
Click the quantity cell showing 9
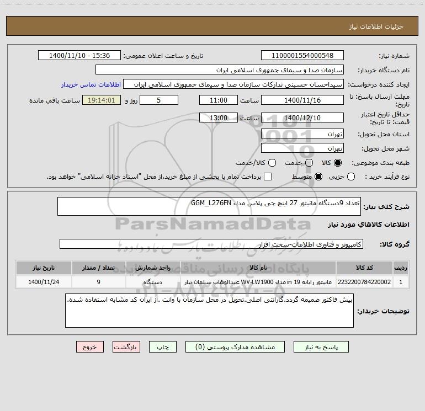tap(98, 282)
